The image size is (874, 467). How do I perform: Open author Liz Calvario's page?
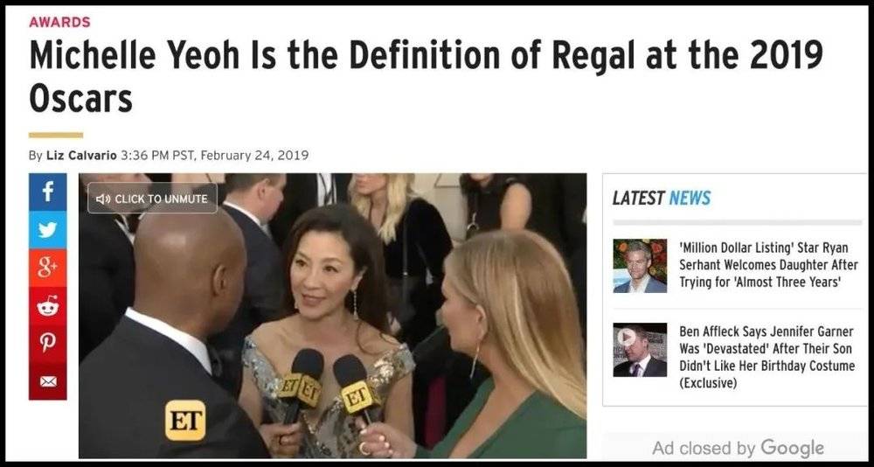81,155
